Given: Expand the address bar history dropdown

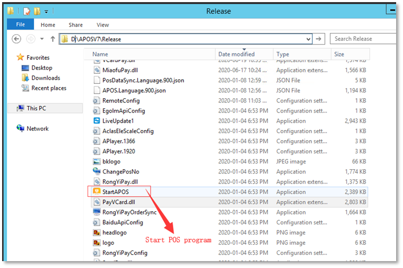Looking at the screenshot, I should pyautogui.click(x=309, y=39).
